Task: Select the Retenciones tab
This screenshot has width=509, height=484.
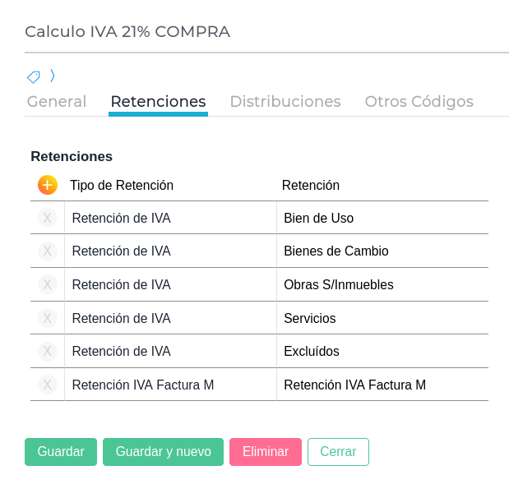Action: coord(158,102)
